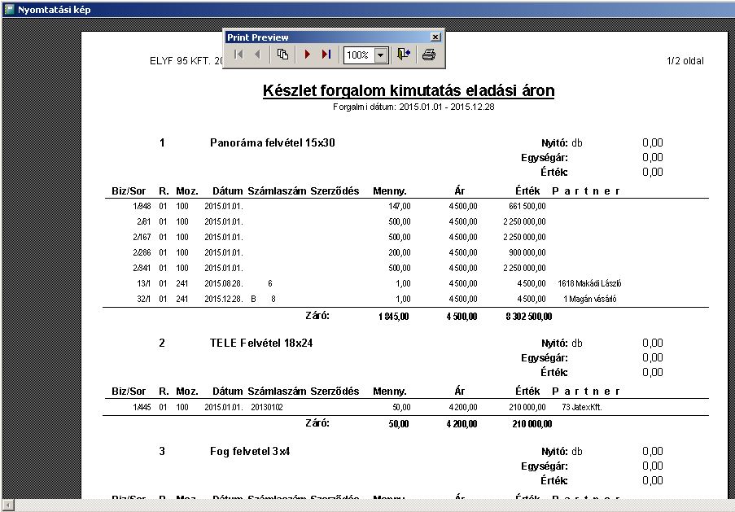Go to next page with red arrow

pyautogui.click(x=307, y=55)
